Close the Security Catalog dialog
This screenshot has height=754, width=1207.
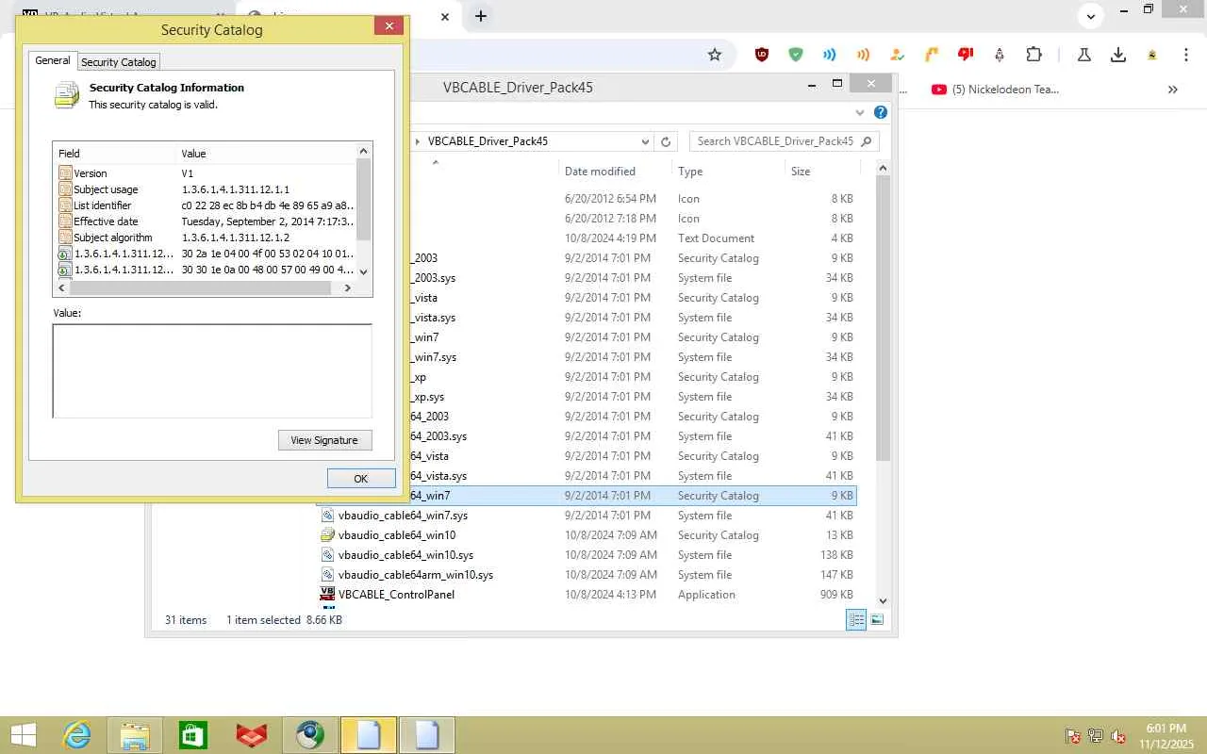pos(389,26)
